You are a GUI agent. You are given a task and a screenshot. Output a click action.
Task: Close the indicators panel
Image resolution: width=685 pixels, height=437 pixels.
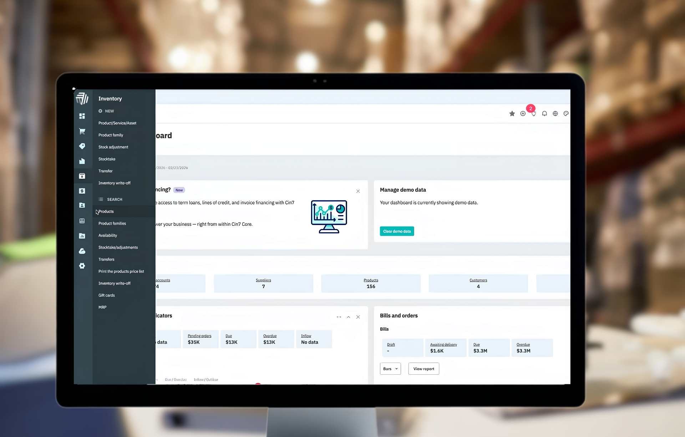click(x=358, y=317)
